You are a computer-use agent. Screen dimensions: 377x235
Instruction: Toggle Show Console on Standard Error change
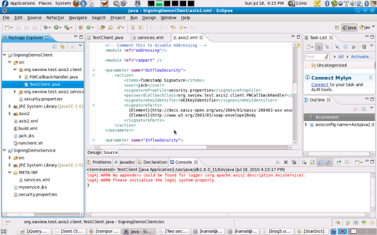pos(329,162)
